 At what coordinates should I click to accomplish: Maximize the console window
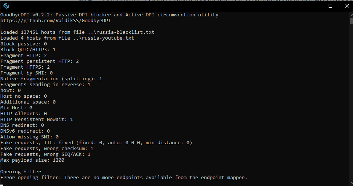tap(330, 6)
